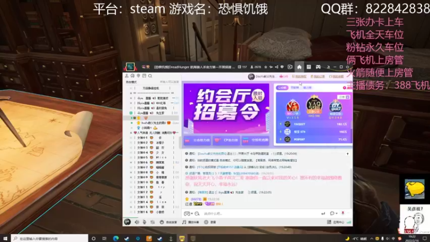Open the emoticon picker in chat bar
The height and width of the screenshot is (242, 430).
click(187, 213)
